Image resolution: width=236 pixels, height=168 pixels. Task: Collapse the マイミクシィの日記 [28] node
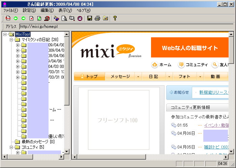pos(11,40)
